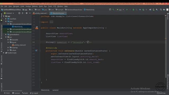Click the stop button in toolbar
Viewport: 169px width, 95px height.
[146, 10]
